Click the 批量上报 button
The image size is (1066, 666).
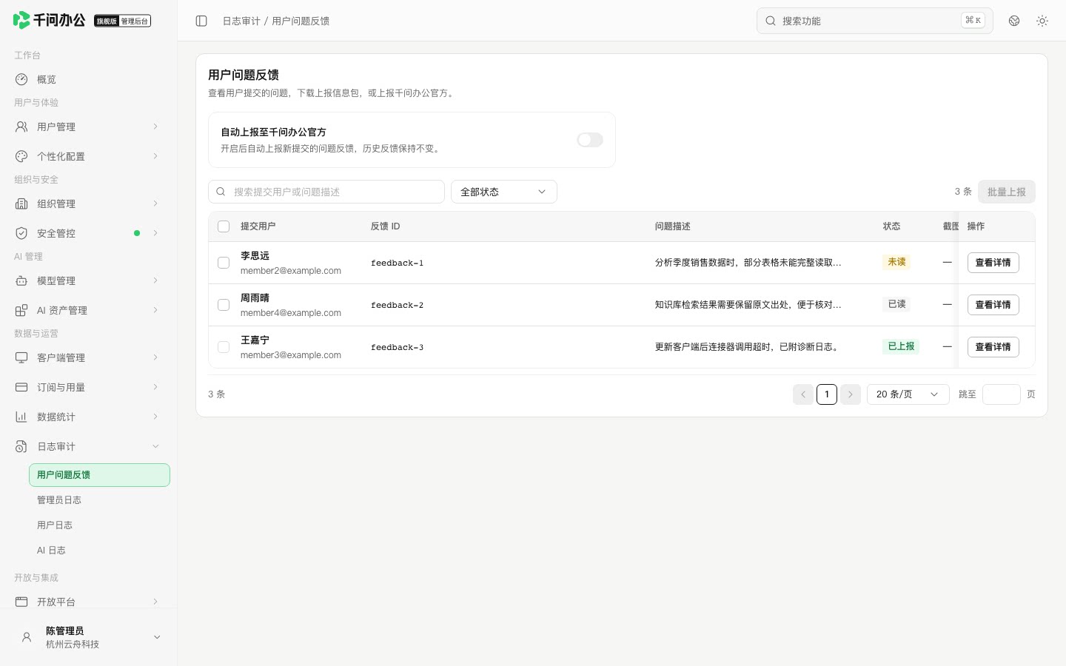[x=1007, y=192]
